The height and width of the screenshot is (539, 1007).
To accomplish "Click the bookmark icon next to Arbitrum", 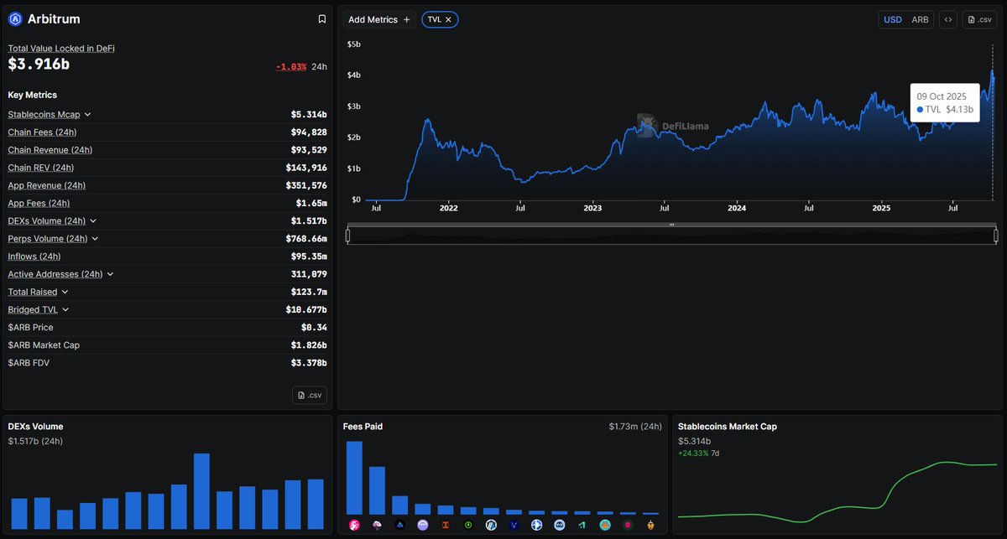I will (322, 19).
